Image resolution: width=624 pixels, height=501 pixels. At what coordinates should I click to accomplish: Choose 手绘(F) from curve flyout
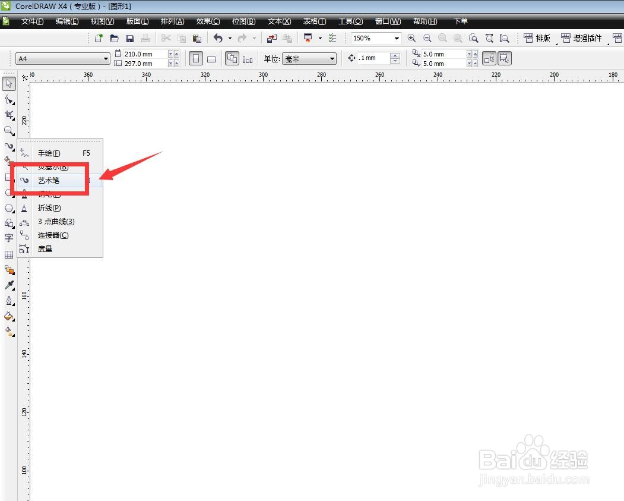60,153
